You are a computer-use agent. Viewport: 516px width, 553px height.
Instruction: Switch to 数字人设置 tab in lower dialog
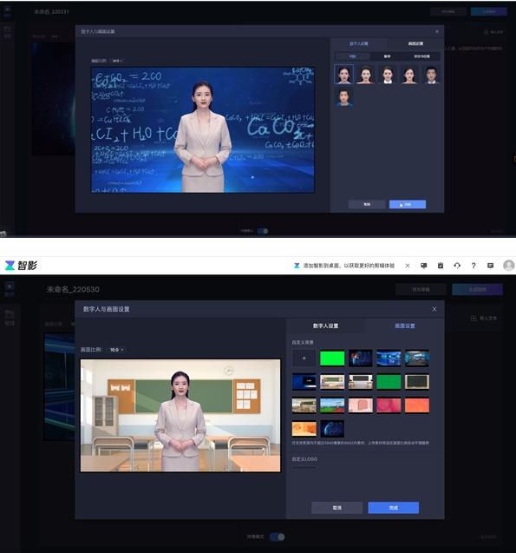(326, 326)
